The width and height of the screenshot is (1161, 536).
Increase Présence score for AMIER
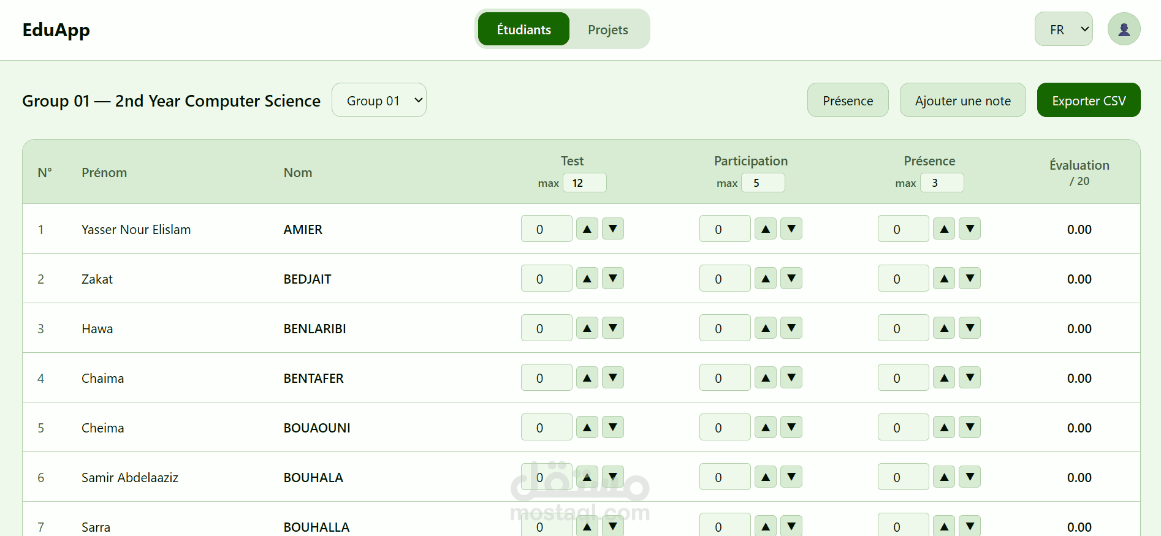pos(944,229)
